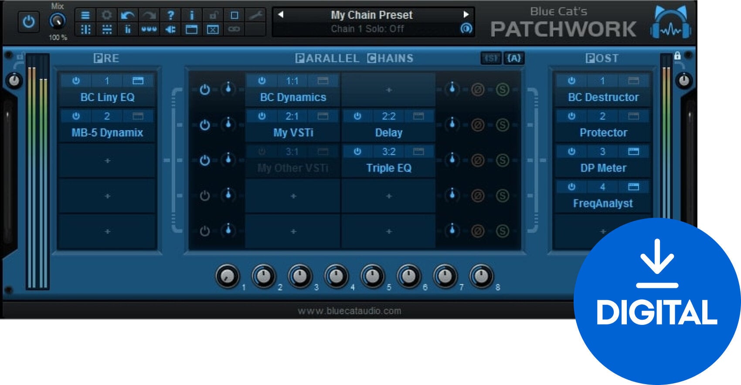Solo chain 1 with its S icon
Viewport: 741px width, 385px height.
(x=503, y=90)
